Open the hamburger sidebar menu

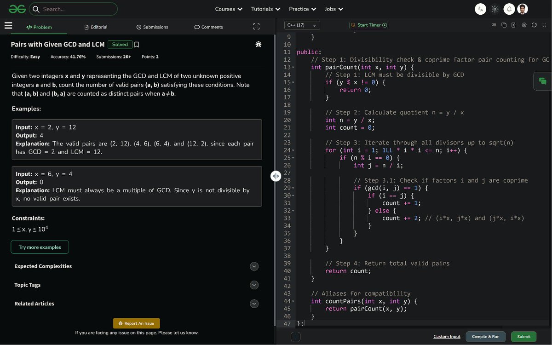tap(8, 26)
